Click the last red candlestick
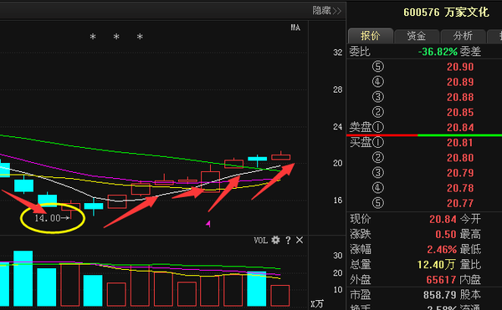Image resolution: width=502 pixels, height=310 pixels. (x=281, y=156)
